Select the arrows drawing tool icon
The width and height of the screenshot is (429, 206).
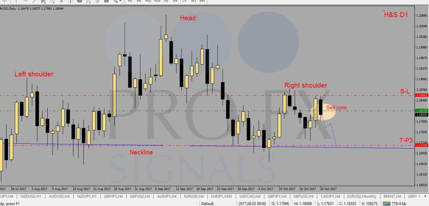[x=116, y=1]
